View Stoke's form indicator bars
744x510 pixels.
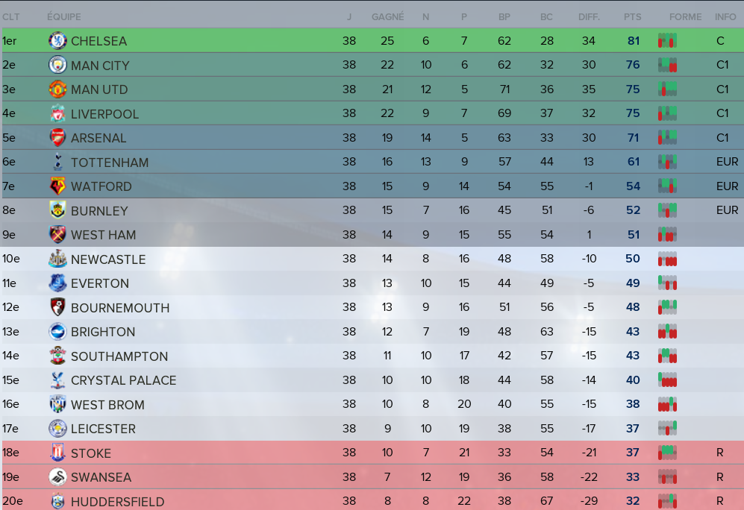(667, 453)
